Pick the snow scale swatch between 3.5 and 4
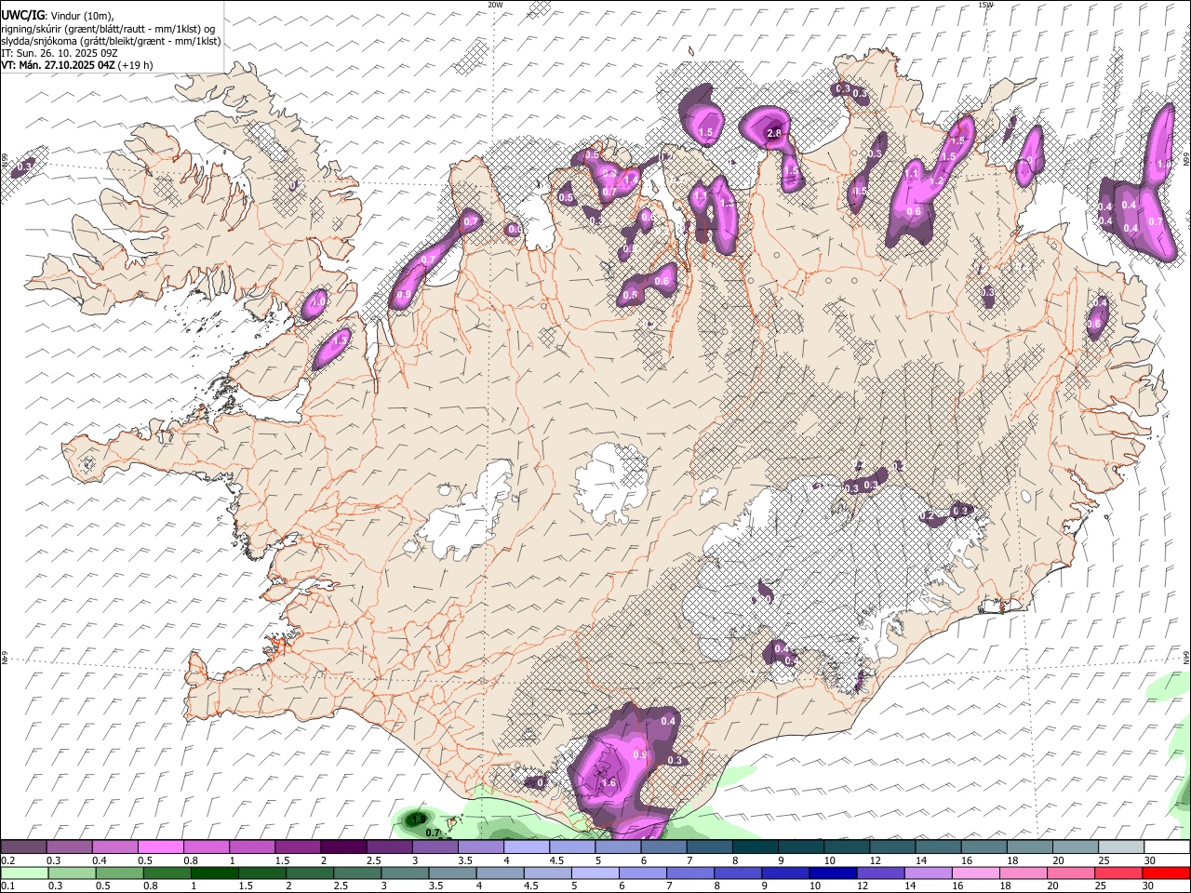1191x893 pixels. click(480, 847)
